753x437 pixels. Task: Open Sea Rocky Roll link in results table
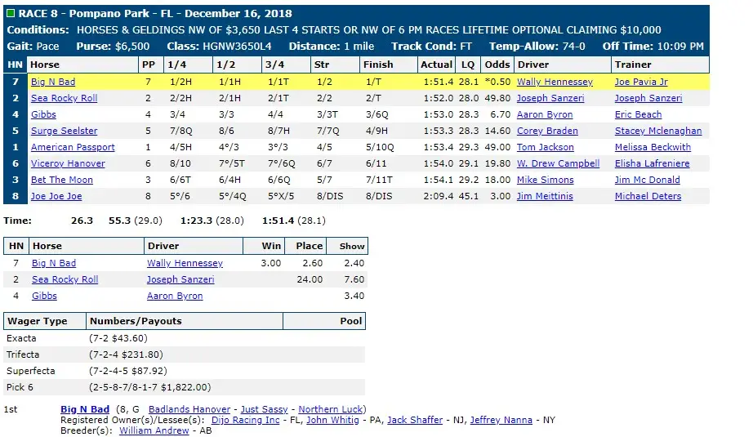(x=65, y=98)
